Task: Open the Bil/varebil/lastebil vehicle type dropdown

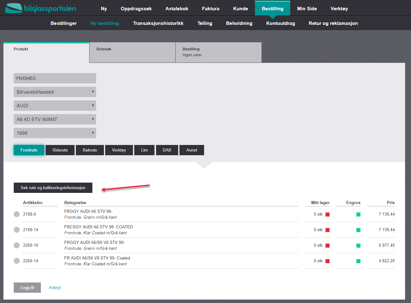Action: point(55,92)
